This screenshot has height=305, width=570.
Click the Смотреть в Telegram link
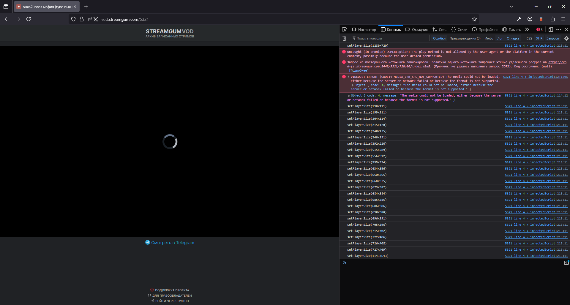[173, 243]
